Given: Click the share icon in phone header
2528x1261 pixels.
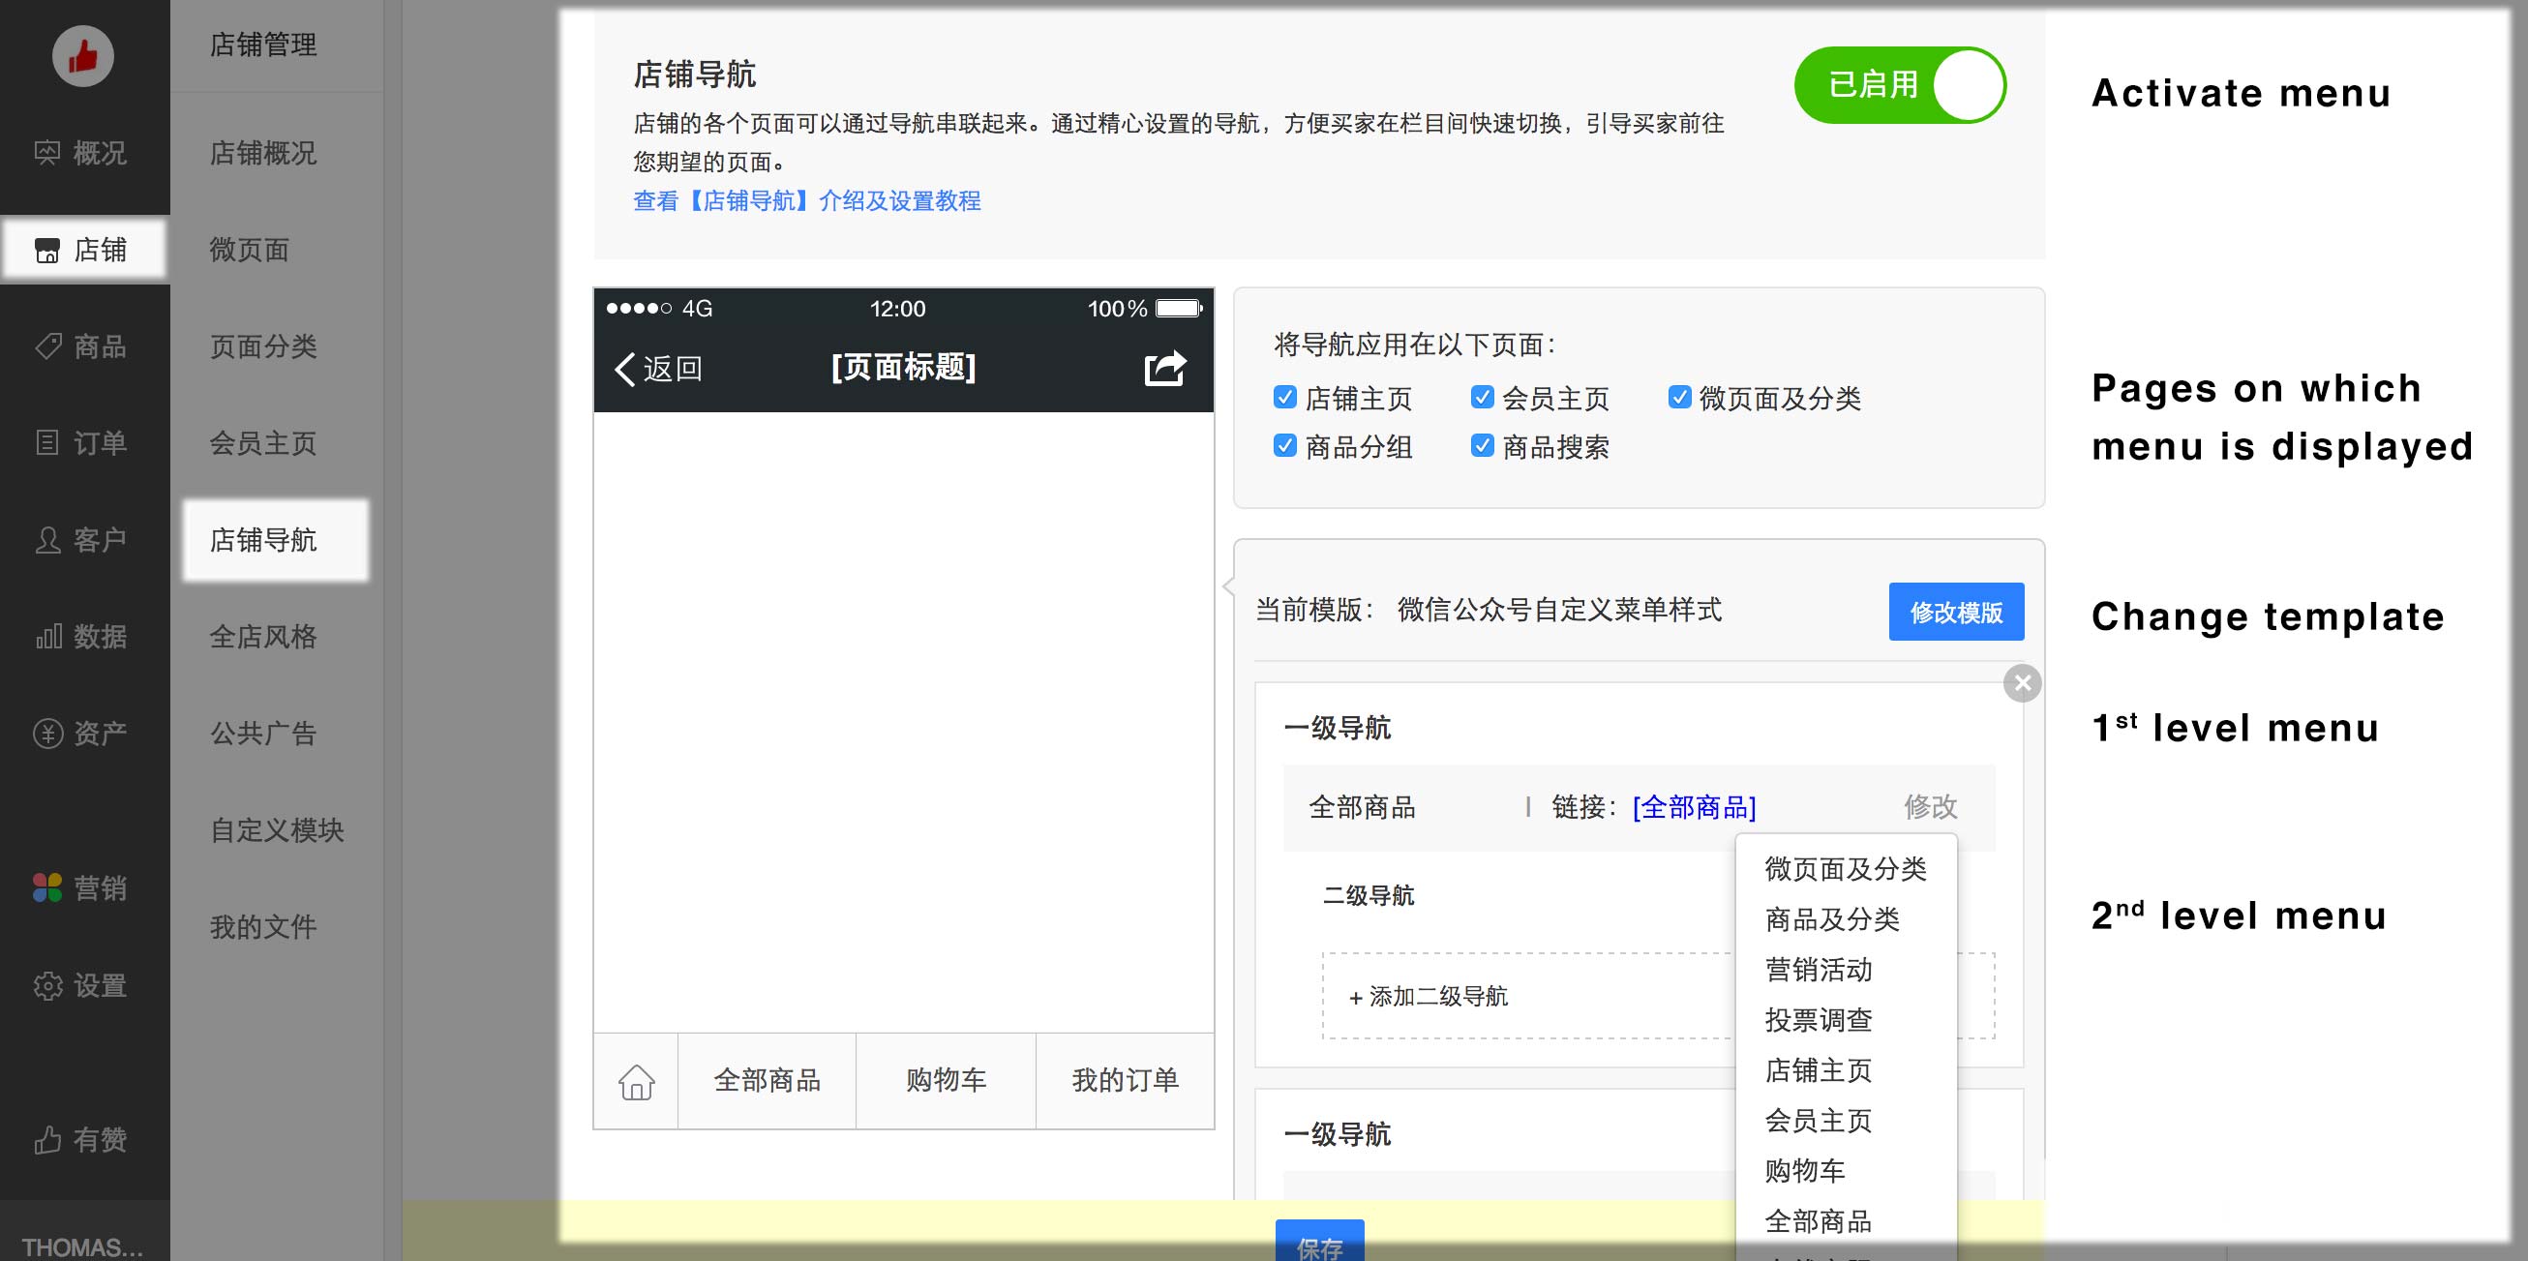Looking at the screenshot, I should pos(1165,368).
